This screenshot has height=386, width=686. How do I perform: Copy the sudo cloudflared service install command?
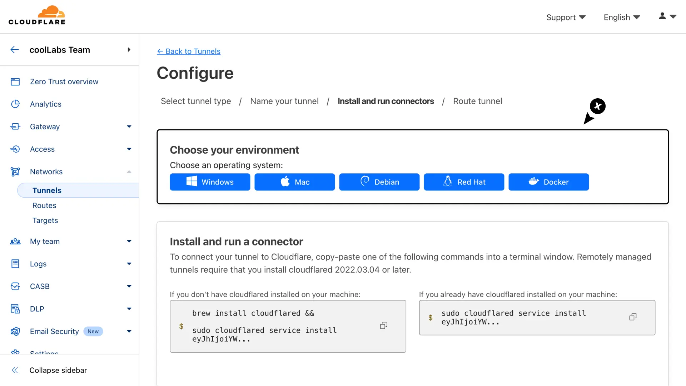pos(632,317)
